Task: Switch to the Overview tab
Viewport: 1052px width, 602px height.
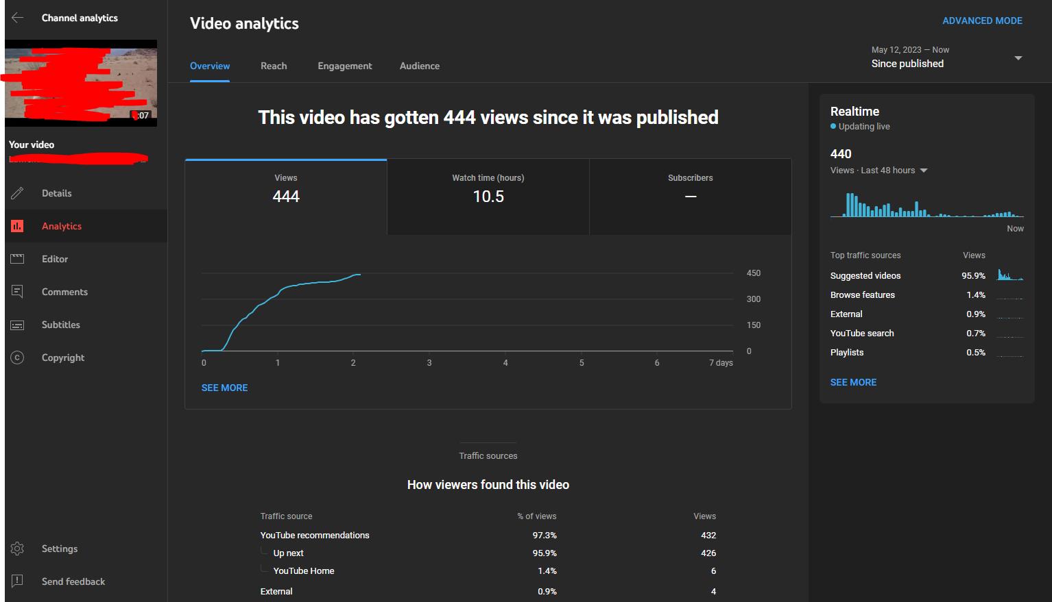Action: tap(210, 66)
